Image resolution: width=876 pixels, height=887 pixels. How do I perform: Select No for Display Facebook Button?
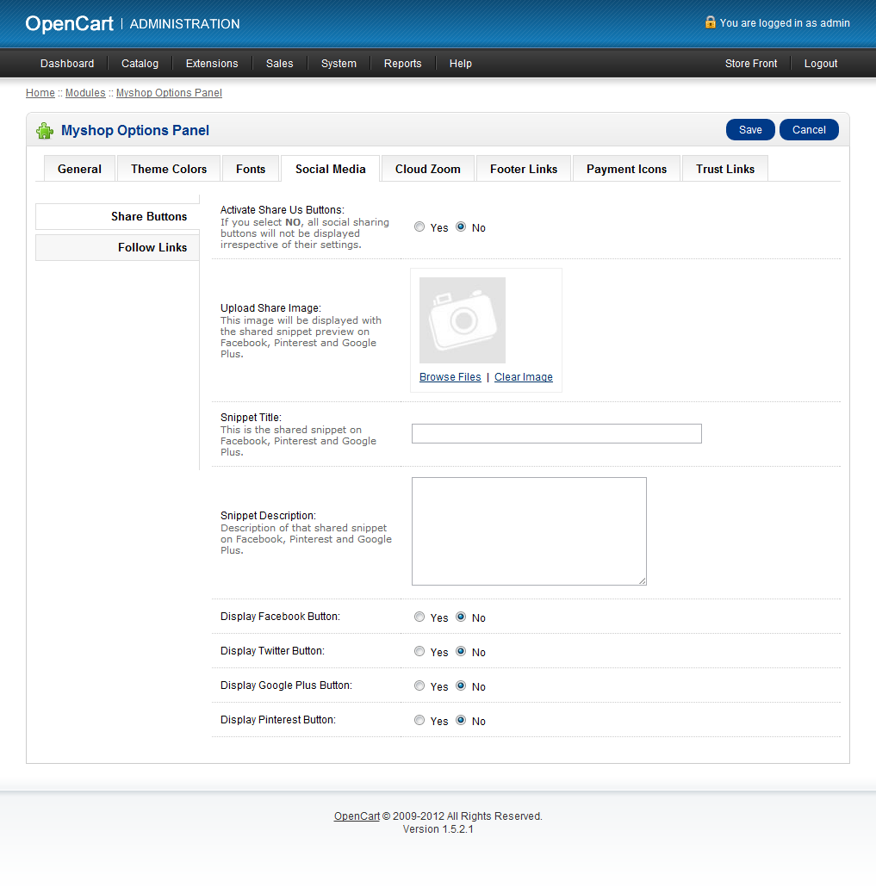tap(461, 617)
